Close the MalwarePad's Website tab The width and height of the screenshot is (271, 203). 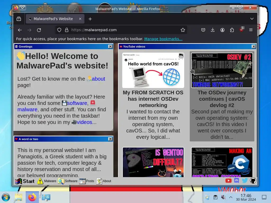[x=80, y=19]
